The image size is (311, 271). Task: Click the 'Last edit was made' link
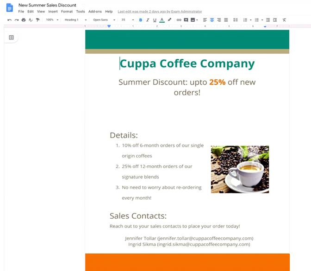(160, 12)
